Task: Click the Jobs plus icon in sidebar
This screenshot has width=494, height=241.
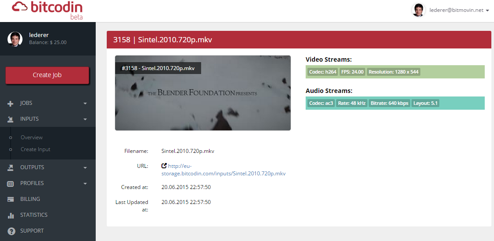Action: (11, 104)
